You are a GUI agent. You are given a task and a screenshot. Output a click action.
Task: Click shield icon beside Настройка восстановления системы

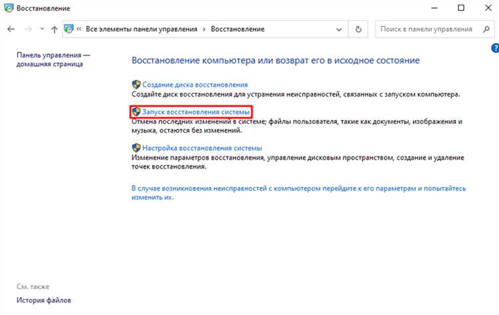pyautogui.click(x=136, y=148)
